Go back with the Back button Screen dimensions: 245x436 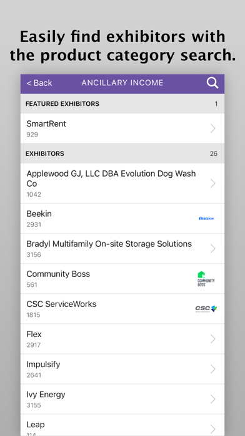pyautogui.click(x=39, y=83)
